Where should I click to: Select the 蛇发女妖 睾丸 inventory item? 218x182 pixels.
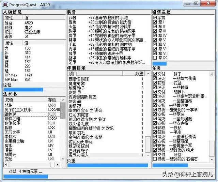point(106,142)
